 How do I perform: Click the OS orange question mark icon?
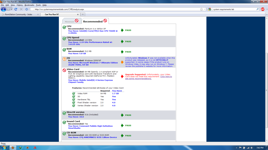point(64,59)
